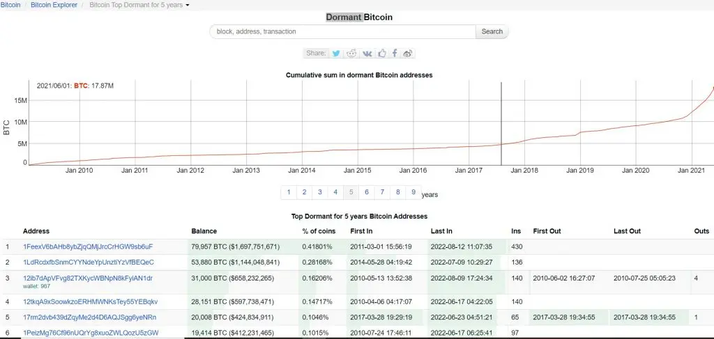Select the 5 years dormant tab
Viewport: 714px width, 339px height.
(351, 192)
